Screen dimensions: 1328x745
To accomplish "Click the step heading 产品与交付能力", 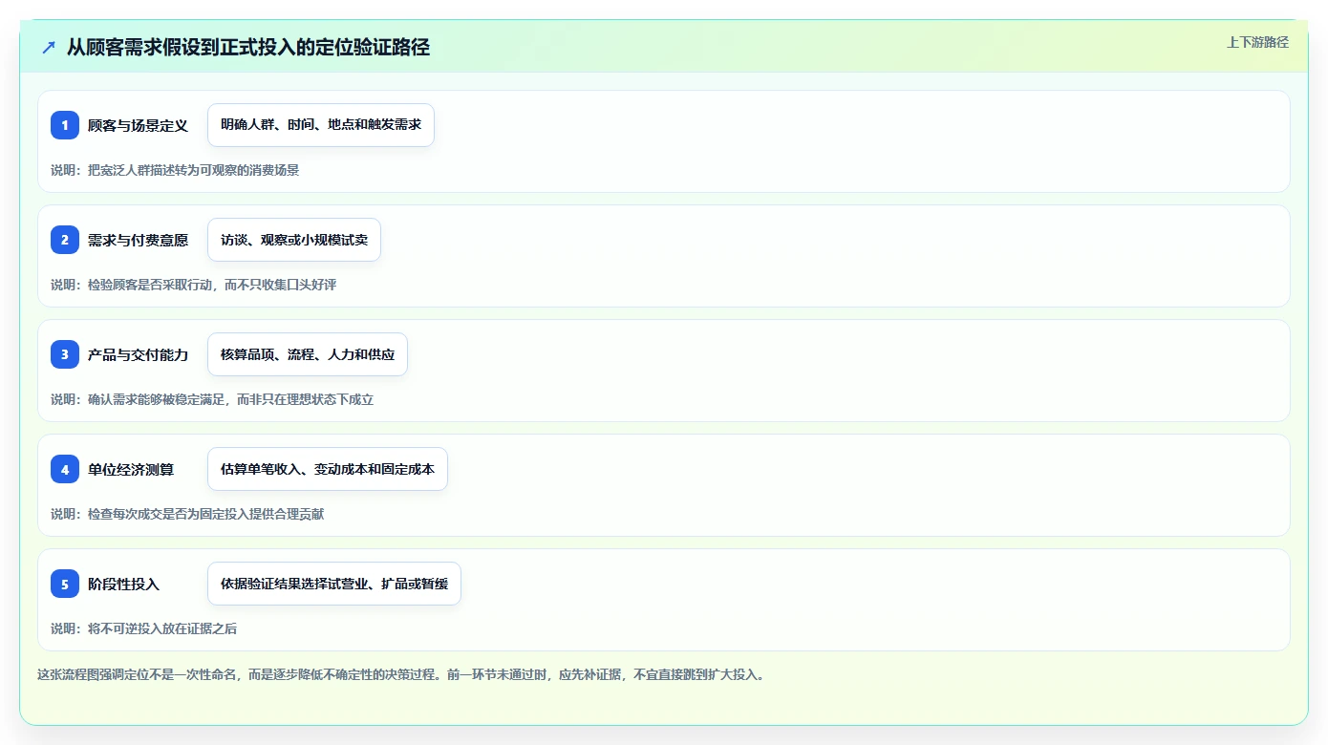I will [138, 354].
